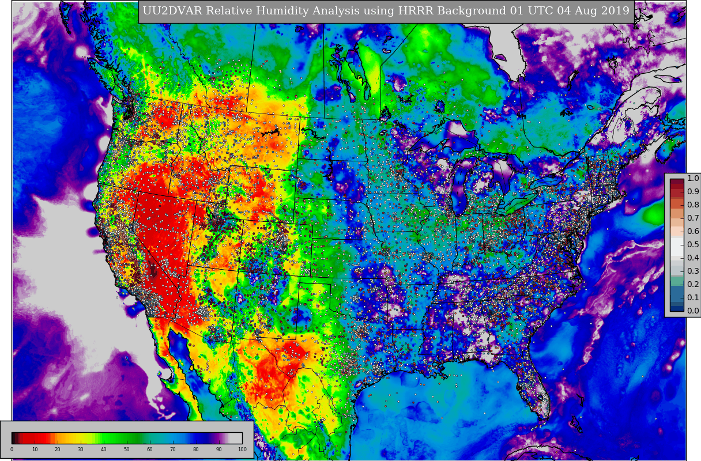The height and width of the screenshot is (461, 701).
Task: Click the 40 tick label on the humidity colorbar
Action: coord(104,449)
